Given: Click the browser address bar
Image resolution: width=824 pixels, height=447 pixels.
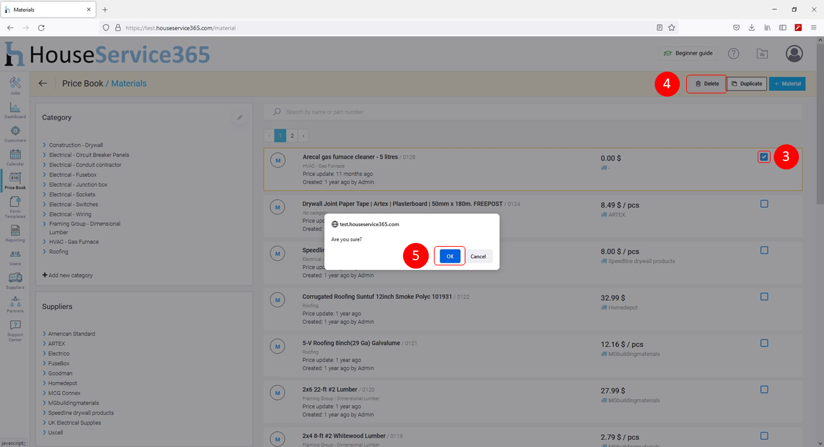Looking at the screenshot, I should pyautogui.click(x=389, y=28).
